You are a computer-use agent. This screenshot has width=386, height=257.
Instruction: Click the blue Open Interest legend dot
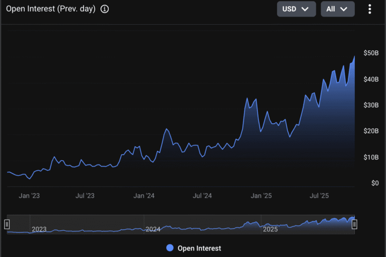pyautogui.click(x=170, y=248)
